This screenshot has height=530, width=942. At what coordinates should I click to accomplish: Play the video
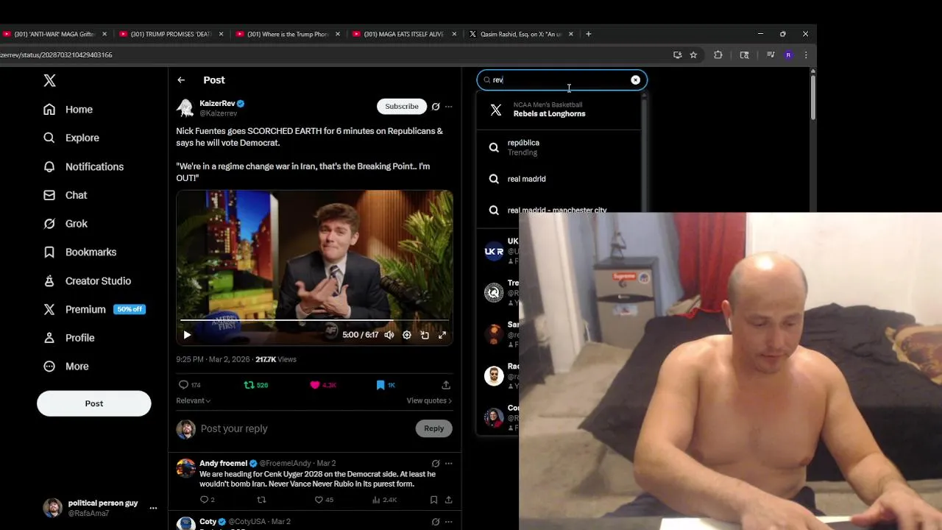[x=187, y=335]
